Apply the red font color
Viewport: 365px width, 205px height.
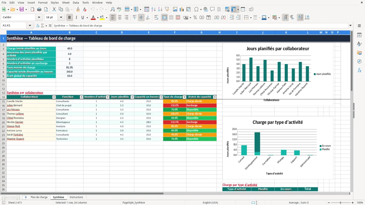pos(93,18)
